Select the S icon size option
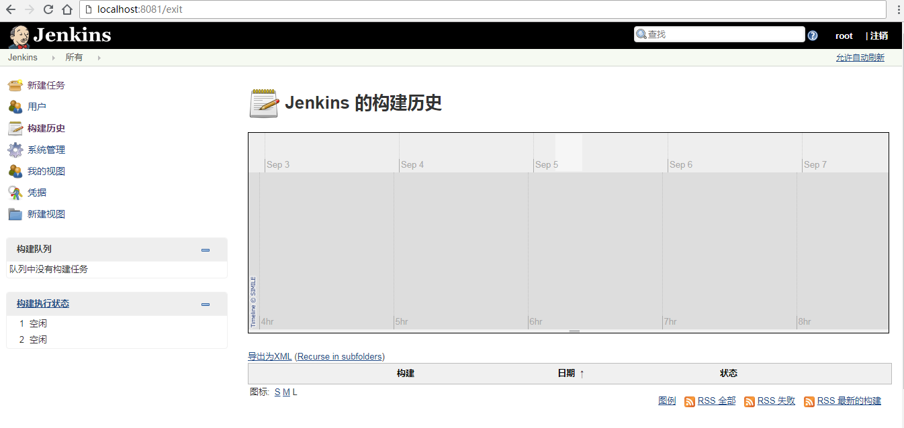 pyautogui.click(x=277, y=391)
